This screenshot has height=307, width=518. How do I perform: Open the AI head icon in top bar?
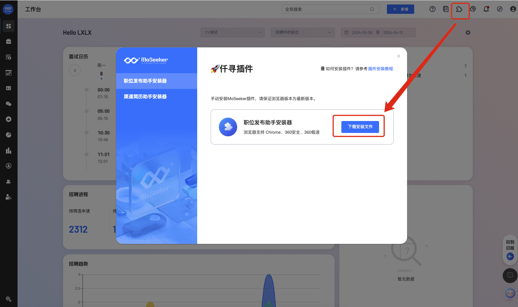[473, 9]
